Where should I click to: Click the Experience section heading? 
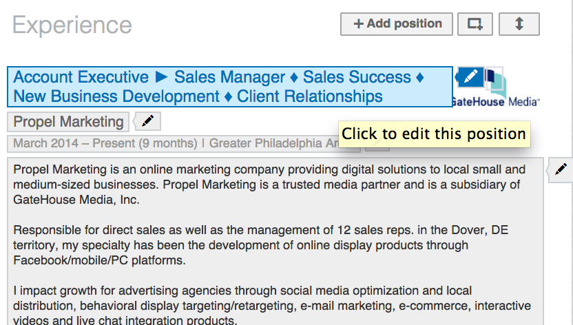72,25
